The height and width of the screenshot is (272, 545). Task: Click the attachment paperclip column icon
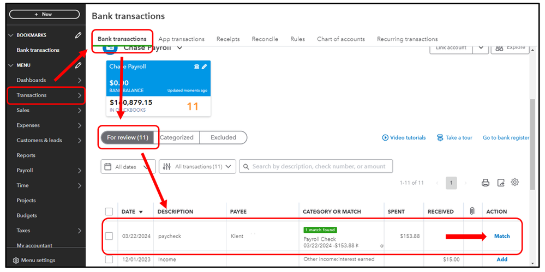pyautogui.click(x=472, y=211)
